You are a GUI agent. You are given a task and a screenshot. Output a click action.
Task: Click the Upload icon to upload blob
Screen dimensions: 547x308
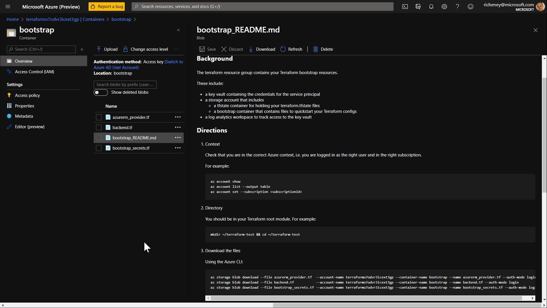point(99,49)
